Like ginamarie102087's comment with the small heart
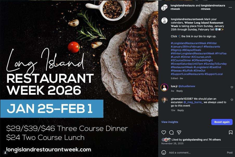Image resolution: width=235 pixels, height=157 pixels. [x=232, y=100]
